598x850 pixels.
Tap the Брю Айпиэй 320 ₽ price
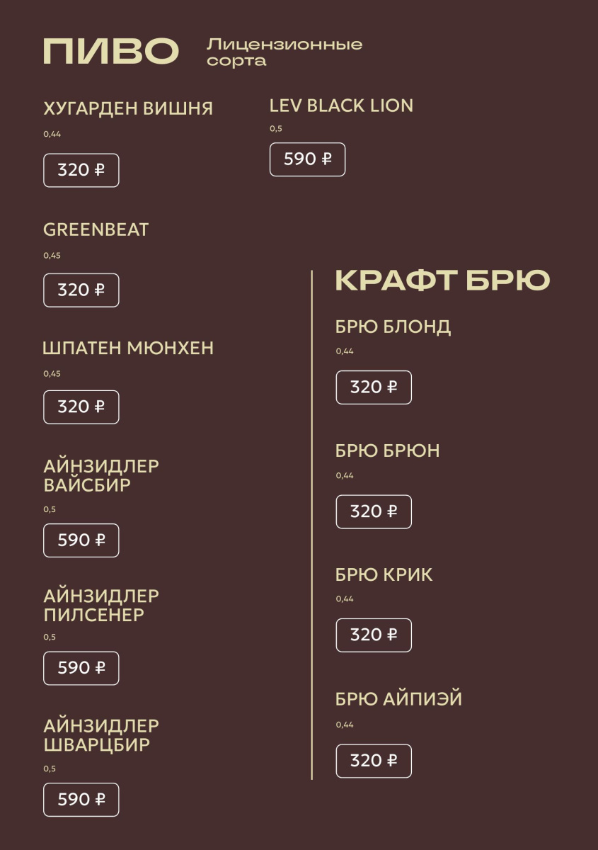(374, 761)
